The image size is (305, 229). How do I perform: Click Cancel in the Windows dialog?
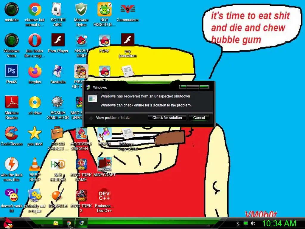199,118
